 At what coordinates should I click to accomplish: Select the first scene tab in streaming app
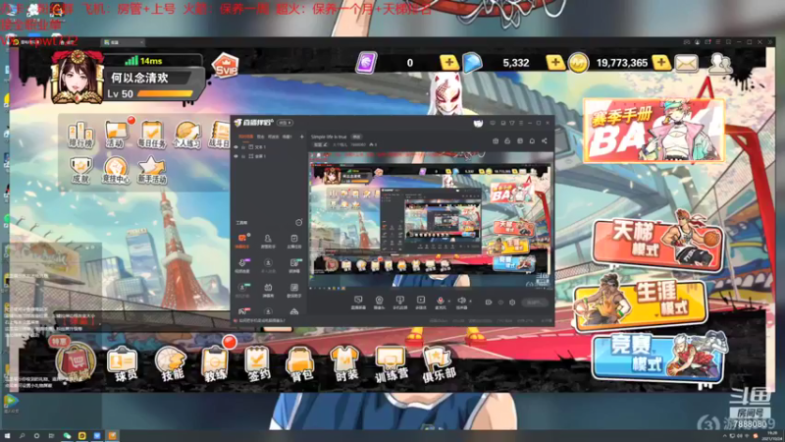click(246, 137)
